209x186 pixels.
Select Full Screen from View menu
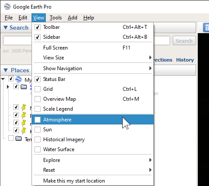(93, 48)
